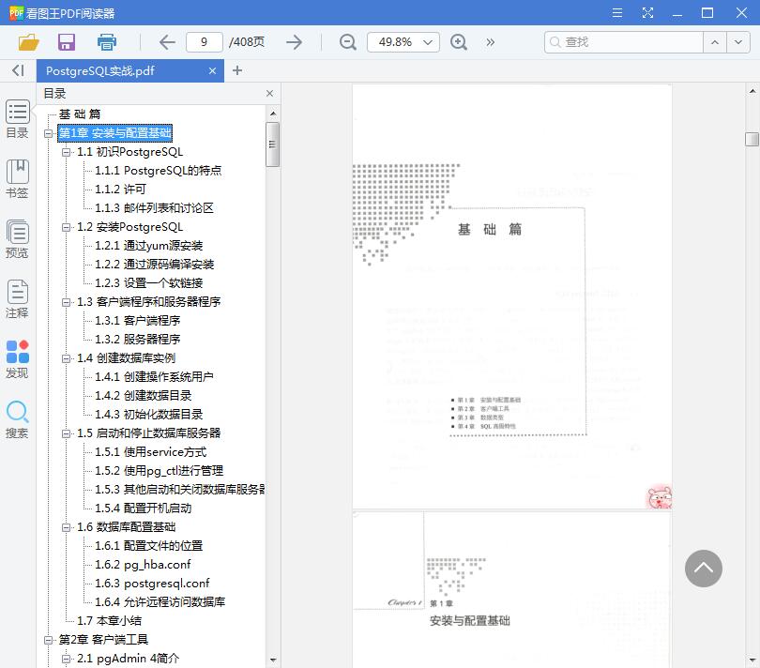Screen dimensions: 760x668
Task: Jump to 1.3.2 服务器程序
Action: pyautogui.click(x=138, y=340)
